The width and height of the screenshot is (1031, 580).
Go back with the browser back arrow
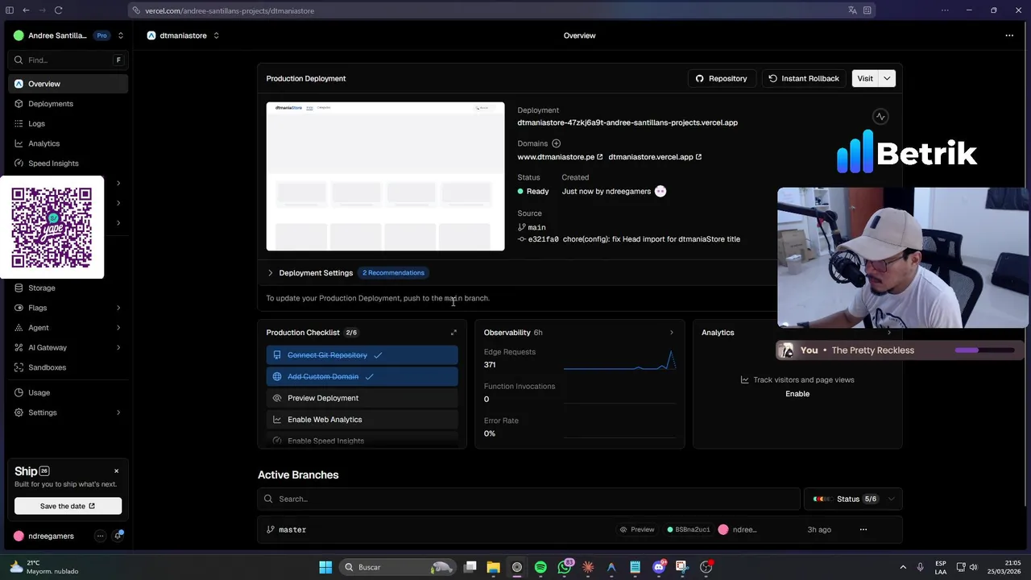point(26,10)
